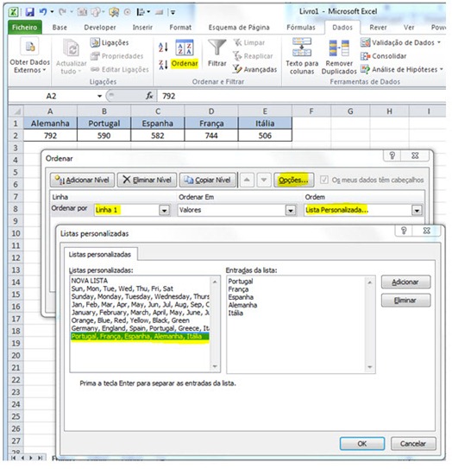Click the Save icon in quick access toolbar
The height and width of the screenshot is (469, 452).
pos(29,12)
